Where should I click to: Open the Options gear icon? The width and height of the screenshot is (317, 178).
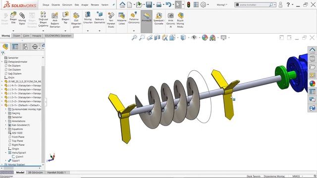click(203, 4)
